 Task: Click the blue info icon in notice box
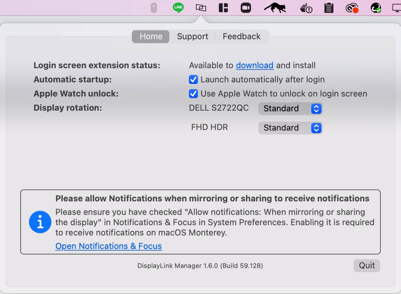[40, 222]
